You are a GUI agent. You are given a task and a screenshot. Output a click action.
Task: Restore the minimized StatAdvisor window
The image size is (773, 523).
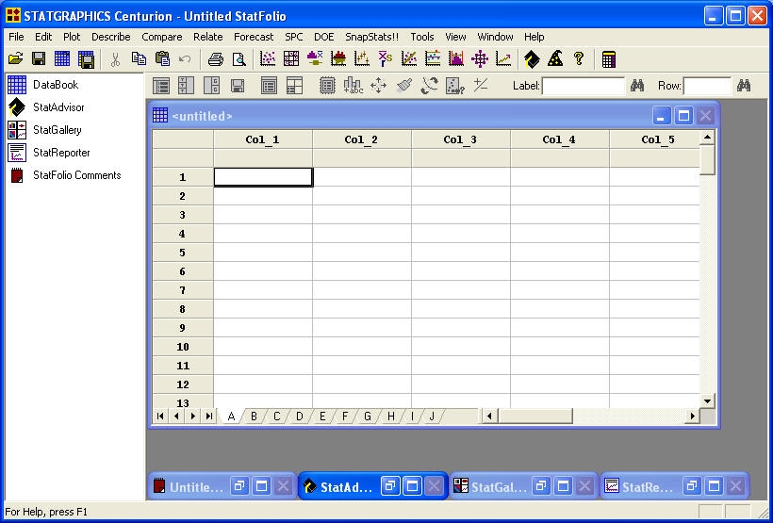tap(390, 486)
